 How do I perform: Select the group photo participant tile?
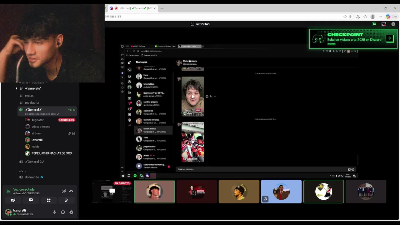366,192
